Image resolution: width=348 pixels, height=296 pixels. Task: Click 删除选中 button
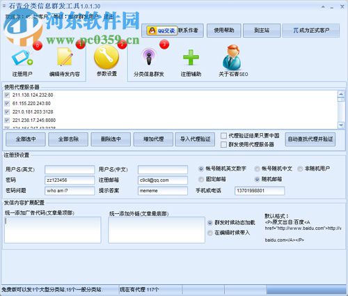[x=111, y=139]
